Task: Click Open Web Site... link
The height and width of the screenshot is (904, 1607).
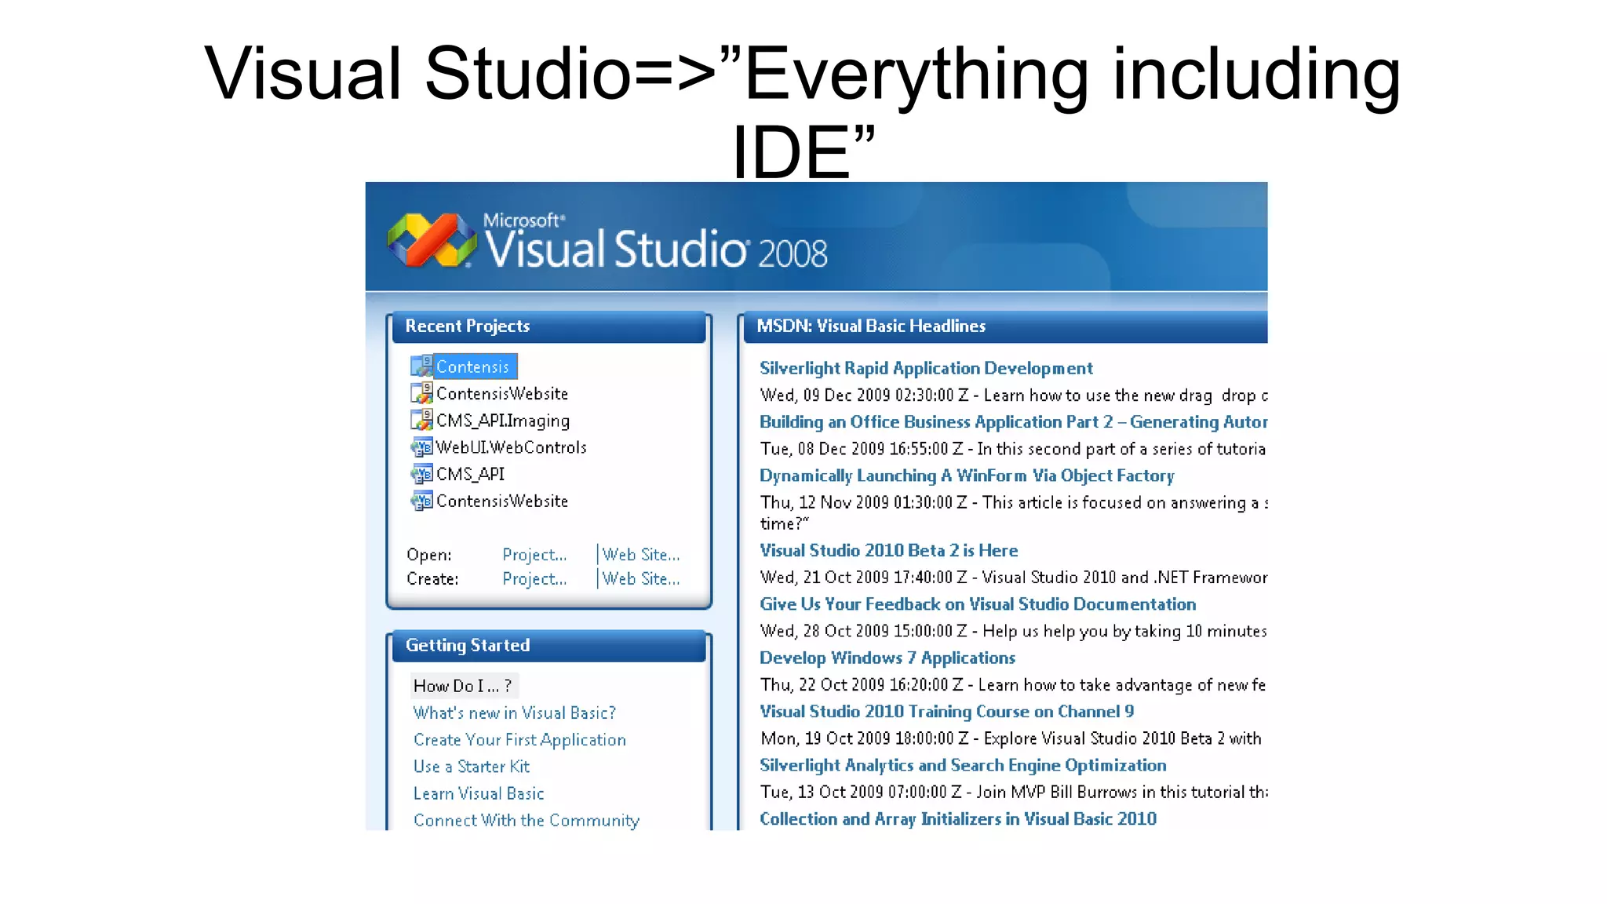Action: click(640, 555)
